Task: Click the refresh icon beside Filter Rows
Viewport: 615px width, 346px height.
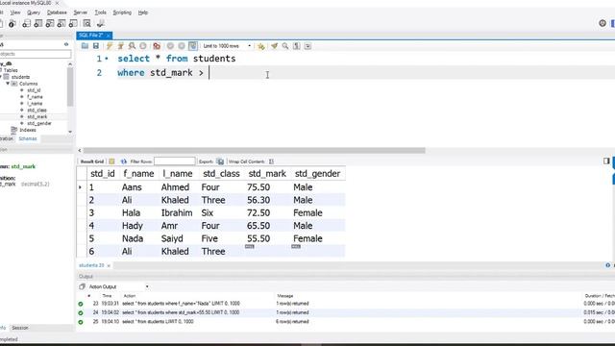Action: point(124,161)
